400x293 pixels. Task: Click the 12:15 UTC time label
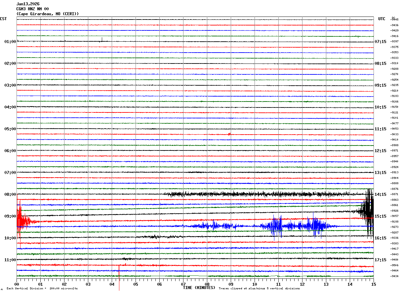[x=380, y=151]
